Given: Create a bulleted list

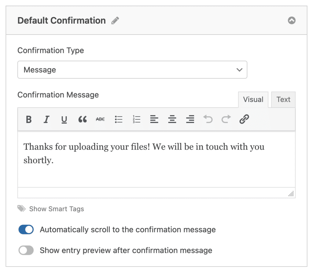Looking at the screenshot, I should (x=119, y=119).
